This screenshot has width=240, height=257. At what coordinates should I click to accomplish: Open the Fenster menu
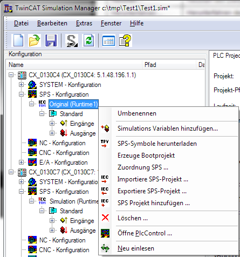111,23
